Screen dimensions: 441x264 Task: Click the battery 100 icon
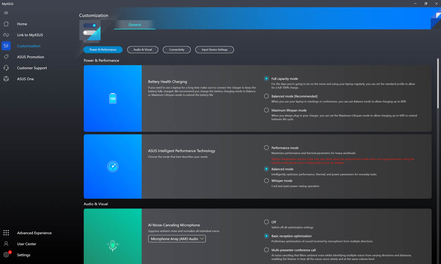pyautogui.click(x=112, y=98)
